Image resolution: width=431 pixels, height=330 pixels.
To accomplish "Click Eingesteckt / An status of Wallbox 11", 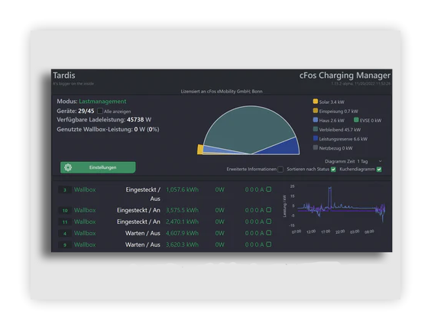I will point(138,222).
